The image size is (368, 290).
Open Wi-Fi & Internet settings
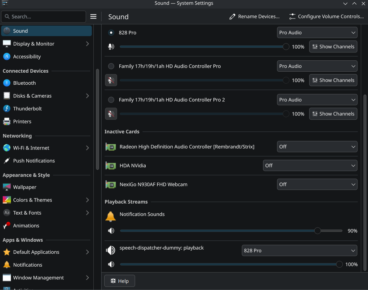(31, 148)
